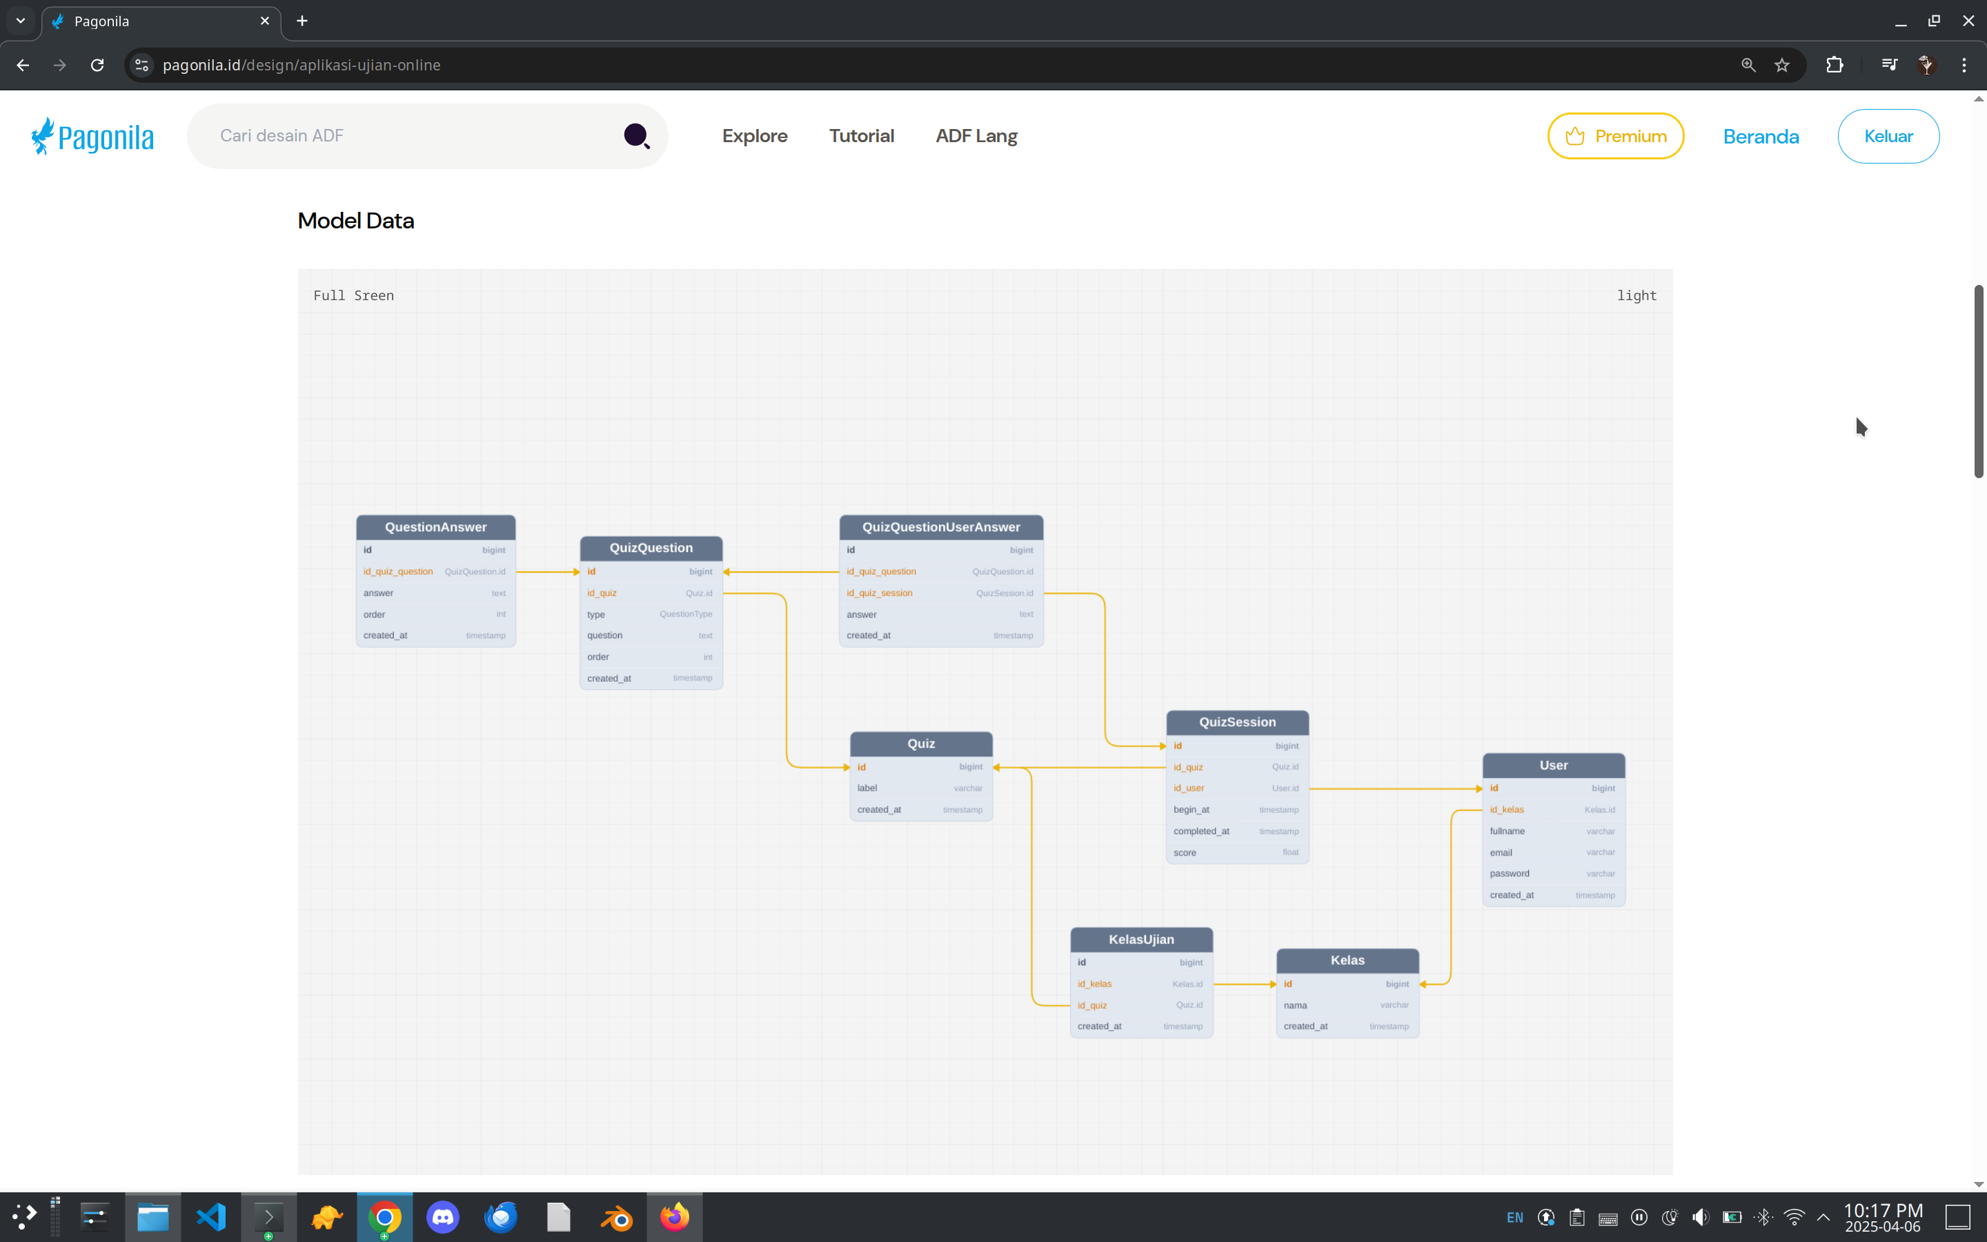1987x1242 pixels.
Task: Launch Blender from the taskbar
Action: (x=617, y=1216)
